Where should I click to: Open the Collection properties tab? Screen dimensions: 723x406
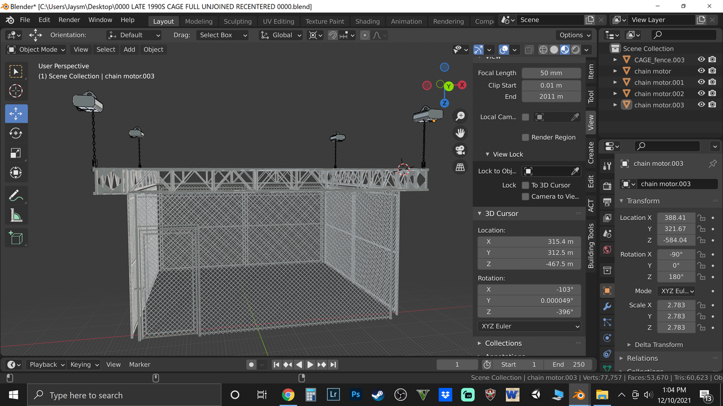(607, 270)
